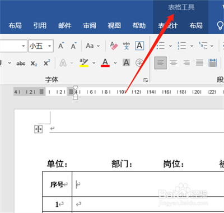Click table move handle
The image size is (224, 213).
click(x=39, y=129)
